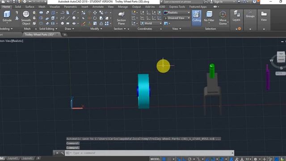
Task: Click the Plot printer icon
Action: tap(25, 2)
